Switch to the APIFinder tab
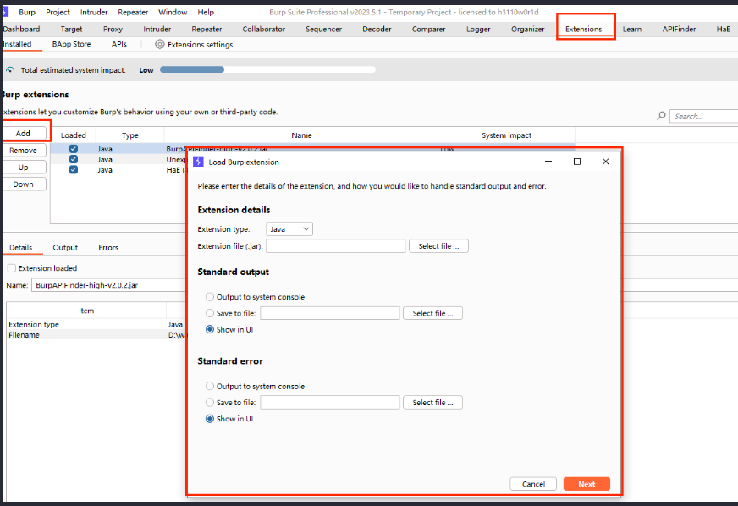The image size is (738, 506). click(x=679, y=29)
